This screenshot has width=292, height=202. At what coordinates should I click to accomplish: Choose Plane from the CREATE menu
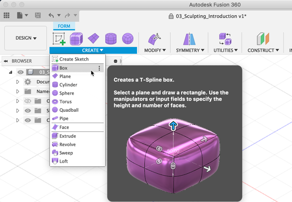(x=78, y=77)
